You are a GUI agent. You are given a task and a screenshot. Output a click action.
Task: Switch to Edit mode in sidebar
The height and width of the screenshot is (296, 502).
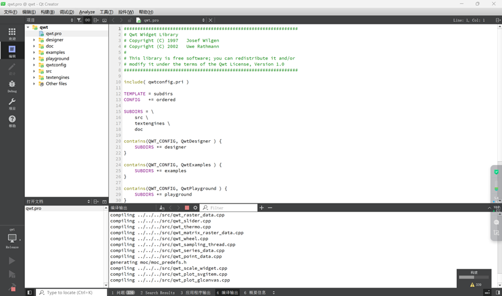click(12, 51)
